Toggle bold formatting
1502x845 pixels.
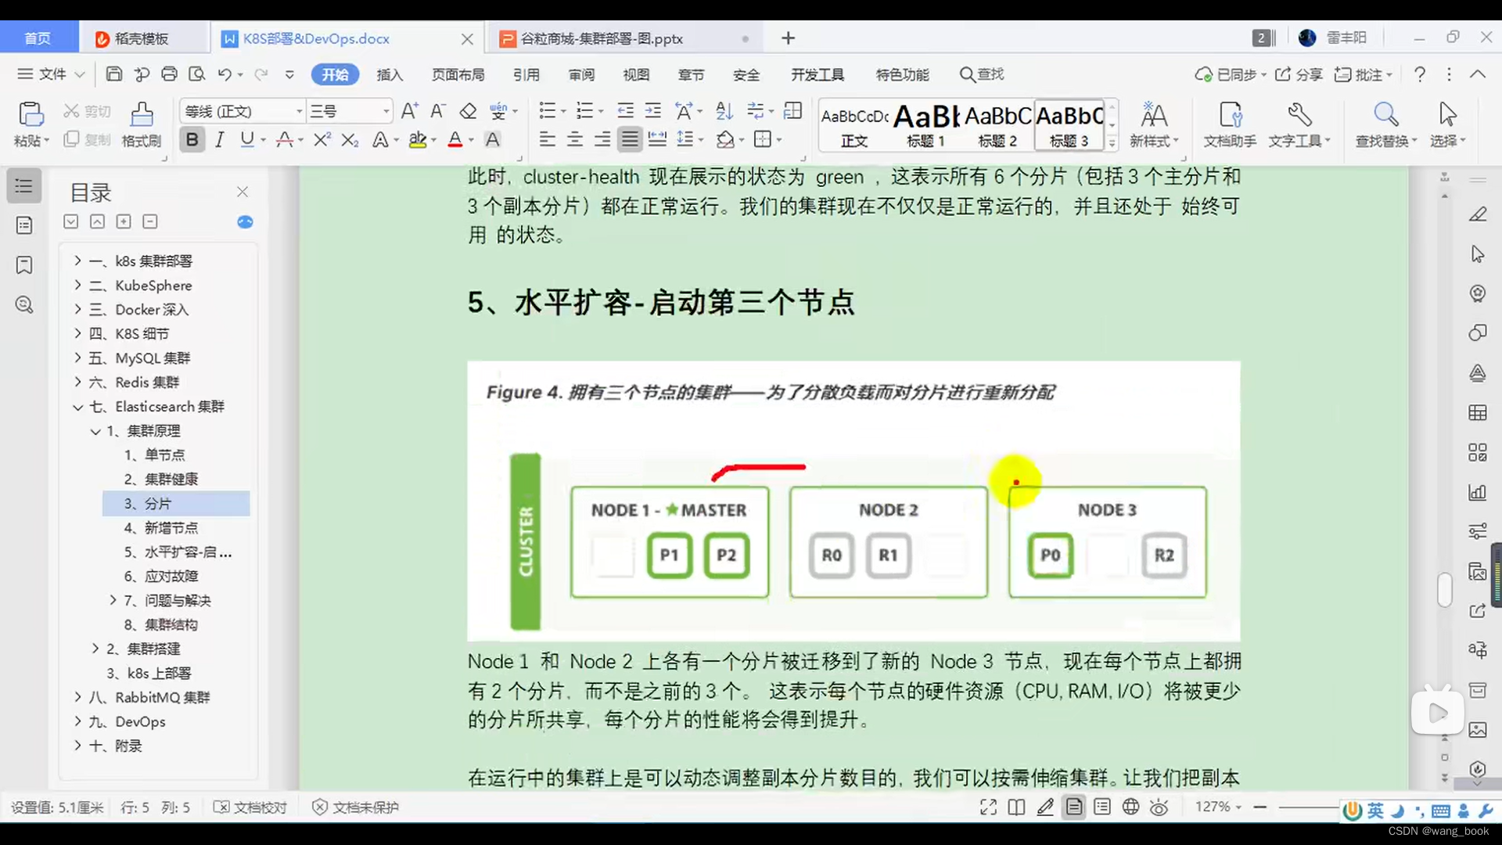(192, 139)
